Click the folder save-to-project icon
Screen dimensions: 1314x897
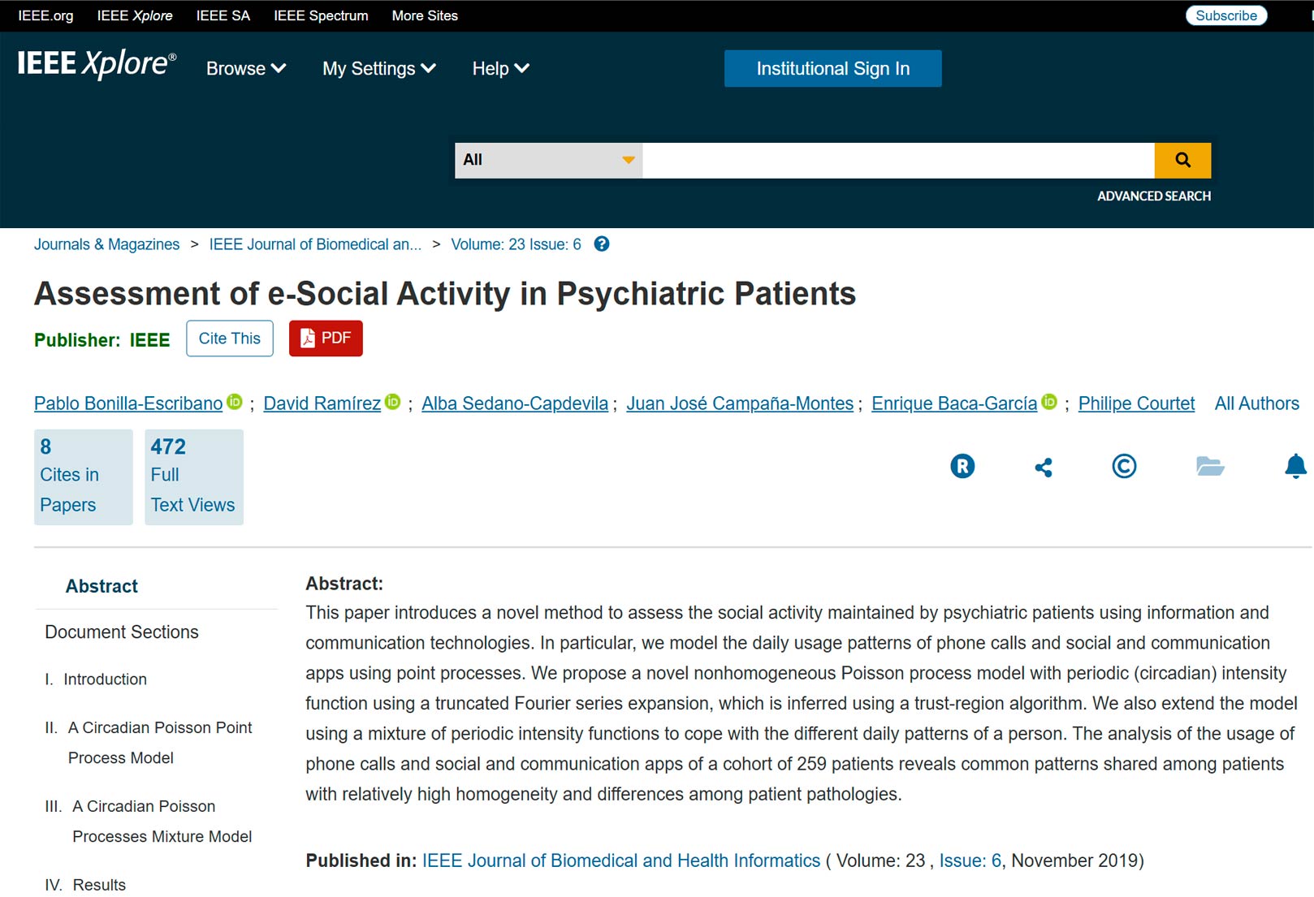[x=1210, y=466]
